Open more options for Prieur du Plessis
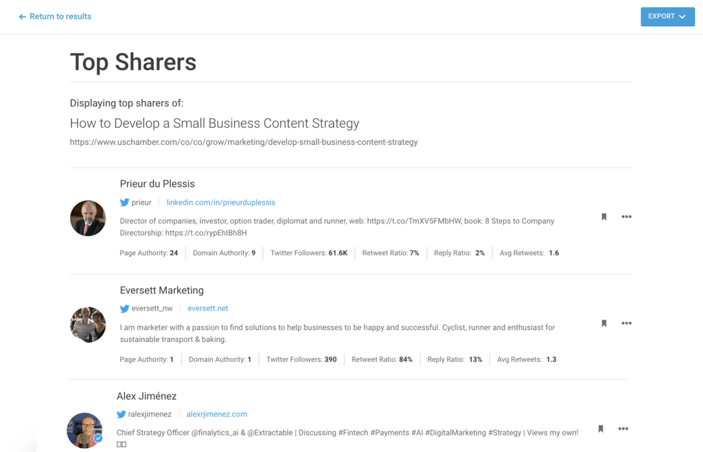This screenshot has height=452, width=703. pyautogui.click(x=626, y=217)
